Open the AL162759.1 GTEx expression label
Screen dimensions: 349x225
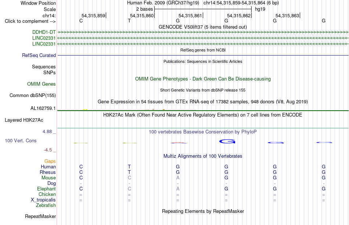[x=43, y=108]
